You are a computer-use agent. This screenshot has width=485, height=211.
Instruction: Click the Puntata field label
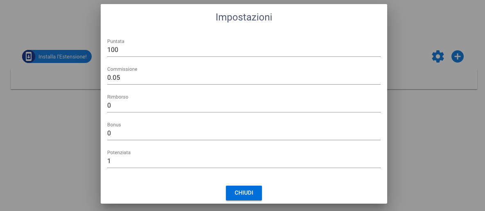coord(116,41)
